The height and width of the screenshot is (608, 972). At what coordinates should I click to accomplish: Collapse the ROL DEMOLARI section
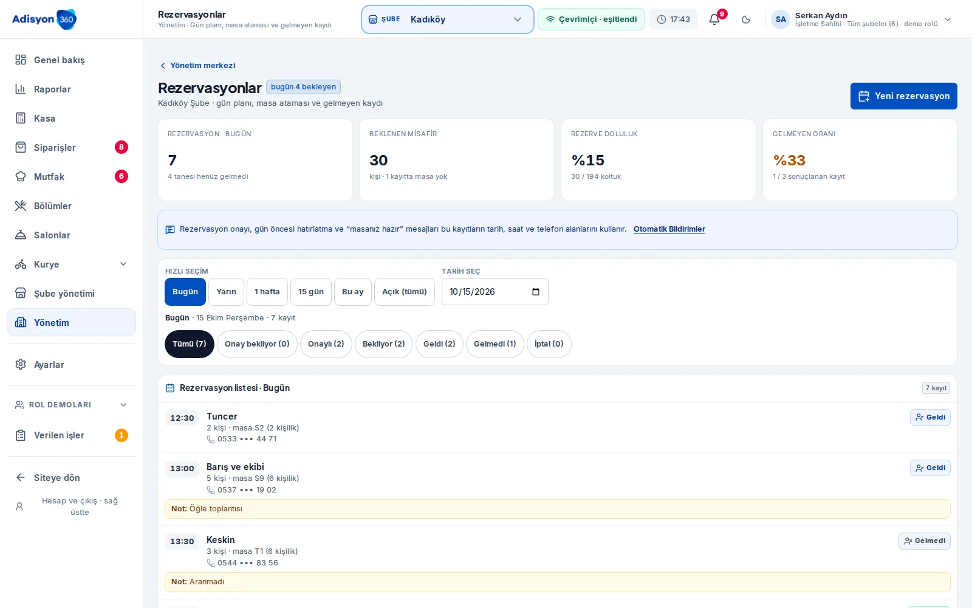coord(71,405)
